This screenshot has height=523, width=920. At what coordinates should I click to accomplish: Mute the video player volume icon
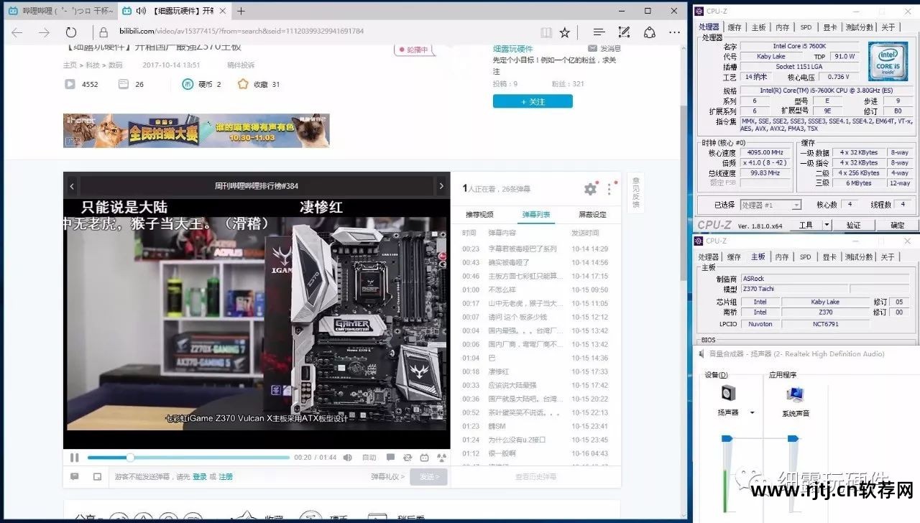(x=348, y=458)
